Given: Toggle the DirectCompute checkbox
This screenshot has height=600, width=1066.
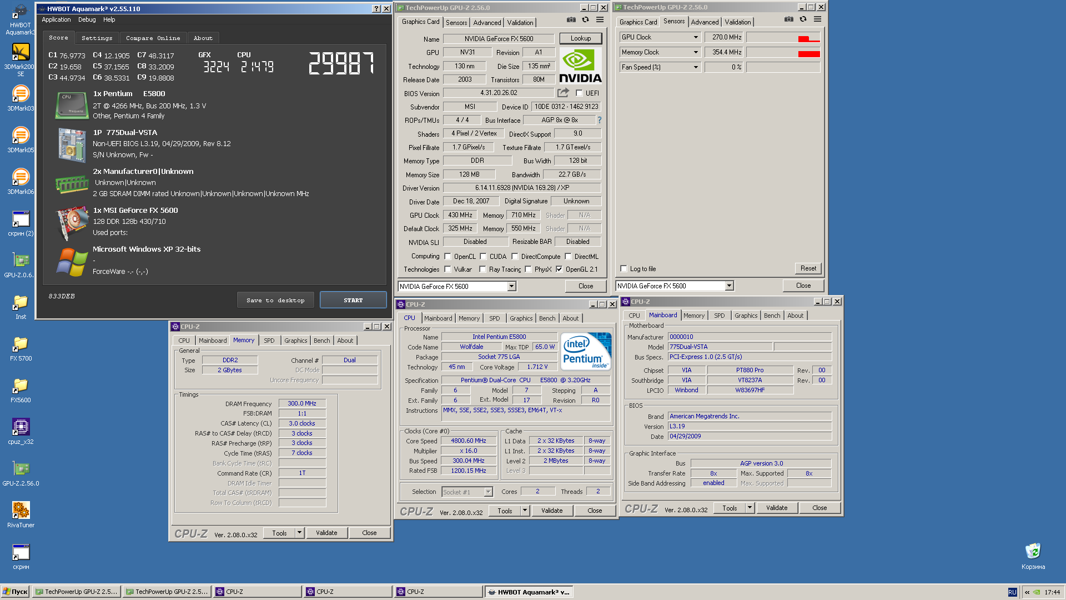Looking at the screenshot, I should pos(515,257).
